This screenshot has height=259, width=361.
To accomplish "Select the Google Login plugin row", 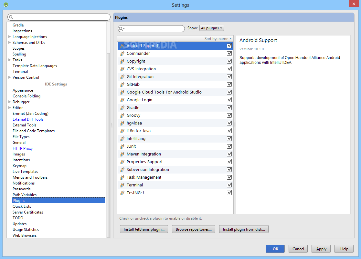I will pos(175,100).
